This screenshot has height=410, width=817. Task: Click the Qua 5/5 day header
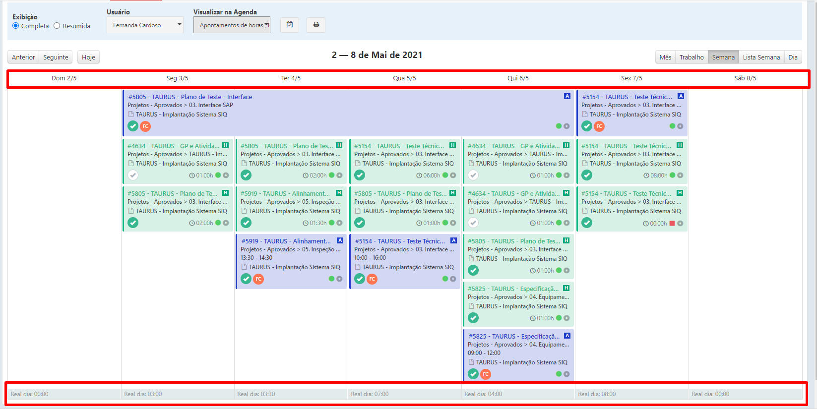[404, 78]
